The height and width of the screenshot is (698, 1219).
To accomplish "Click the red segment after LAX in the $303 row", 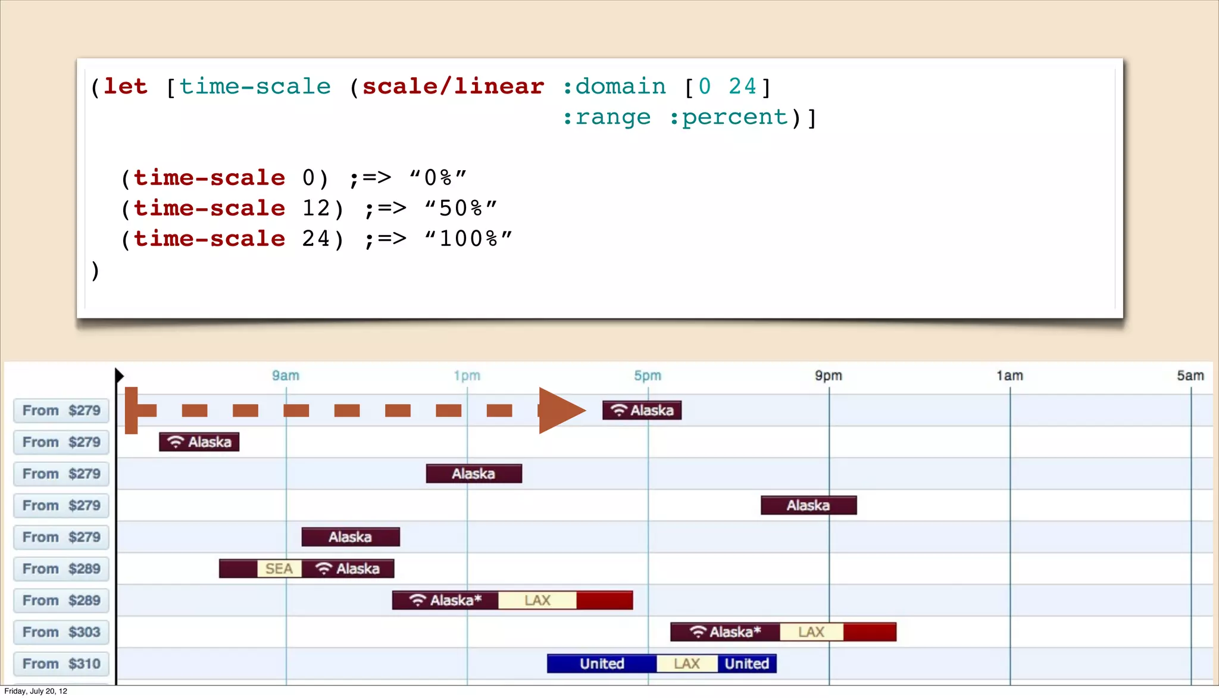I will [x=870, y=632].
